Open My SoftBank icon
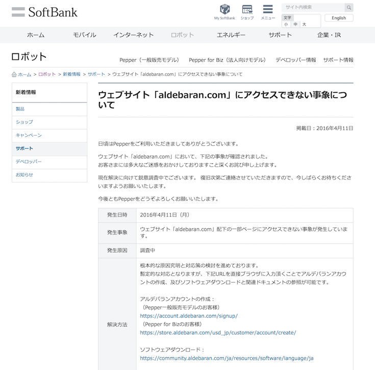The image size is (375, 370). (224, 10)
